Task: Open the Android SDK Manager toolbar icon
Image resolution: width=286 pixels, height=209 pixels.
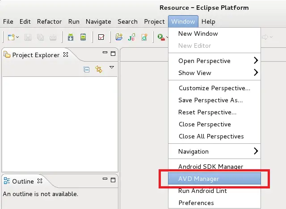Action: 71,37
